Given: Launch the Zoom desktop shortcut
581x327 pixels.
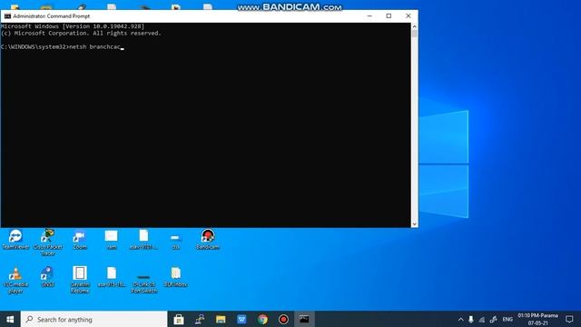Looking at the screenshot, I should [x=80, y=239].
